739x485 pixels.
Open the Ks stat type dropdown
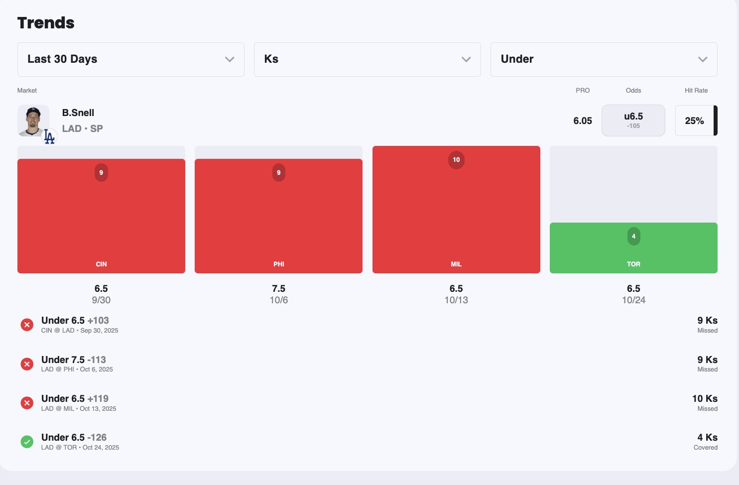(x=367, y=59)
